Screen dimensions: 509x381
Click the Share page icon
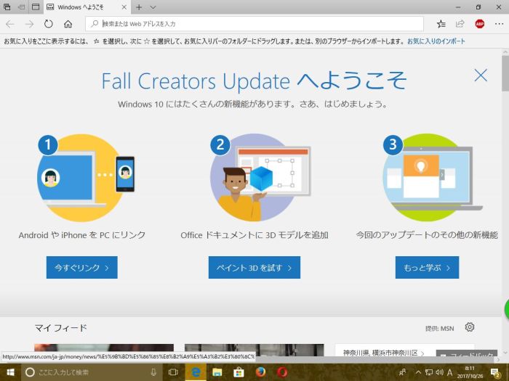(460, 24)
